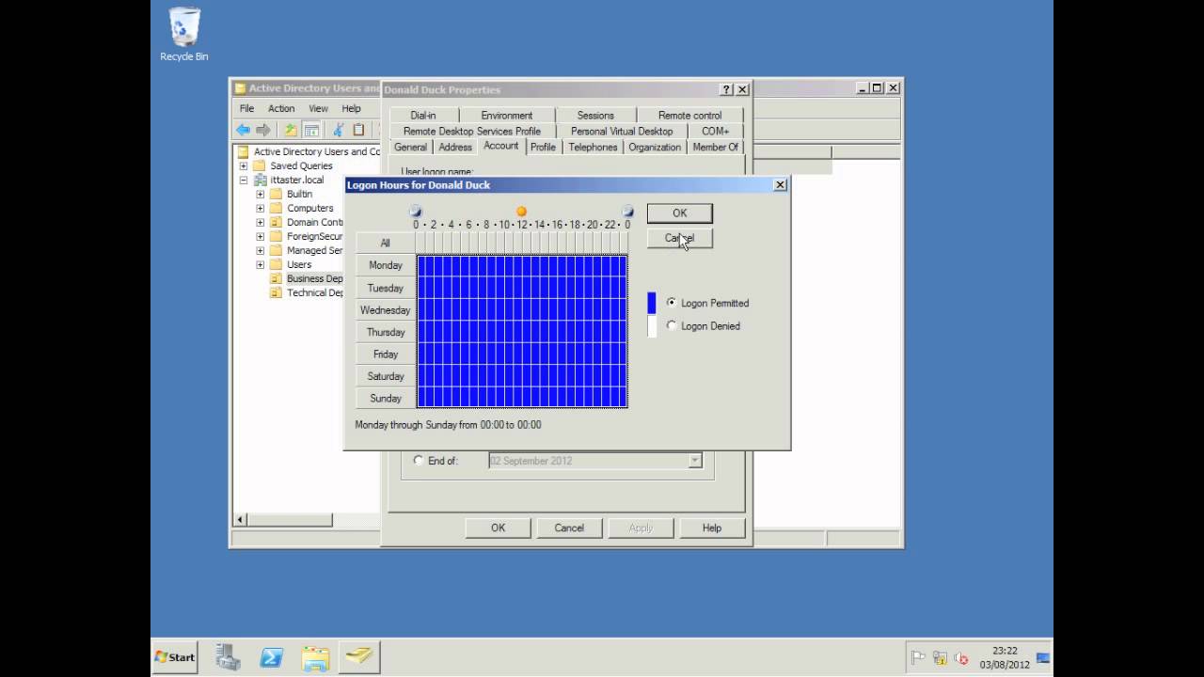Open the File menu
Screen dimensions: 1204x677
click(x=246, y=108)
